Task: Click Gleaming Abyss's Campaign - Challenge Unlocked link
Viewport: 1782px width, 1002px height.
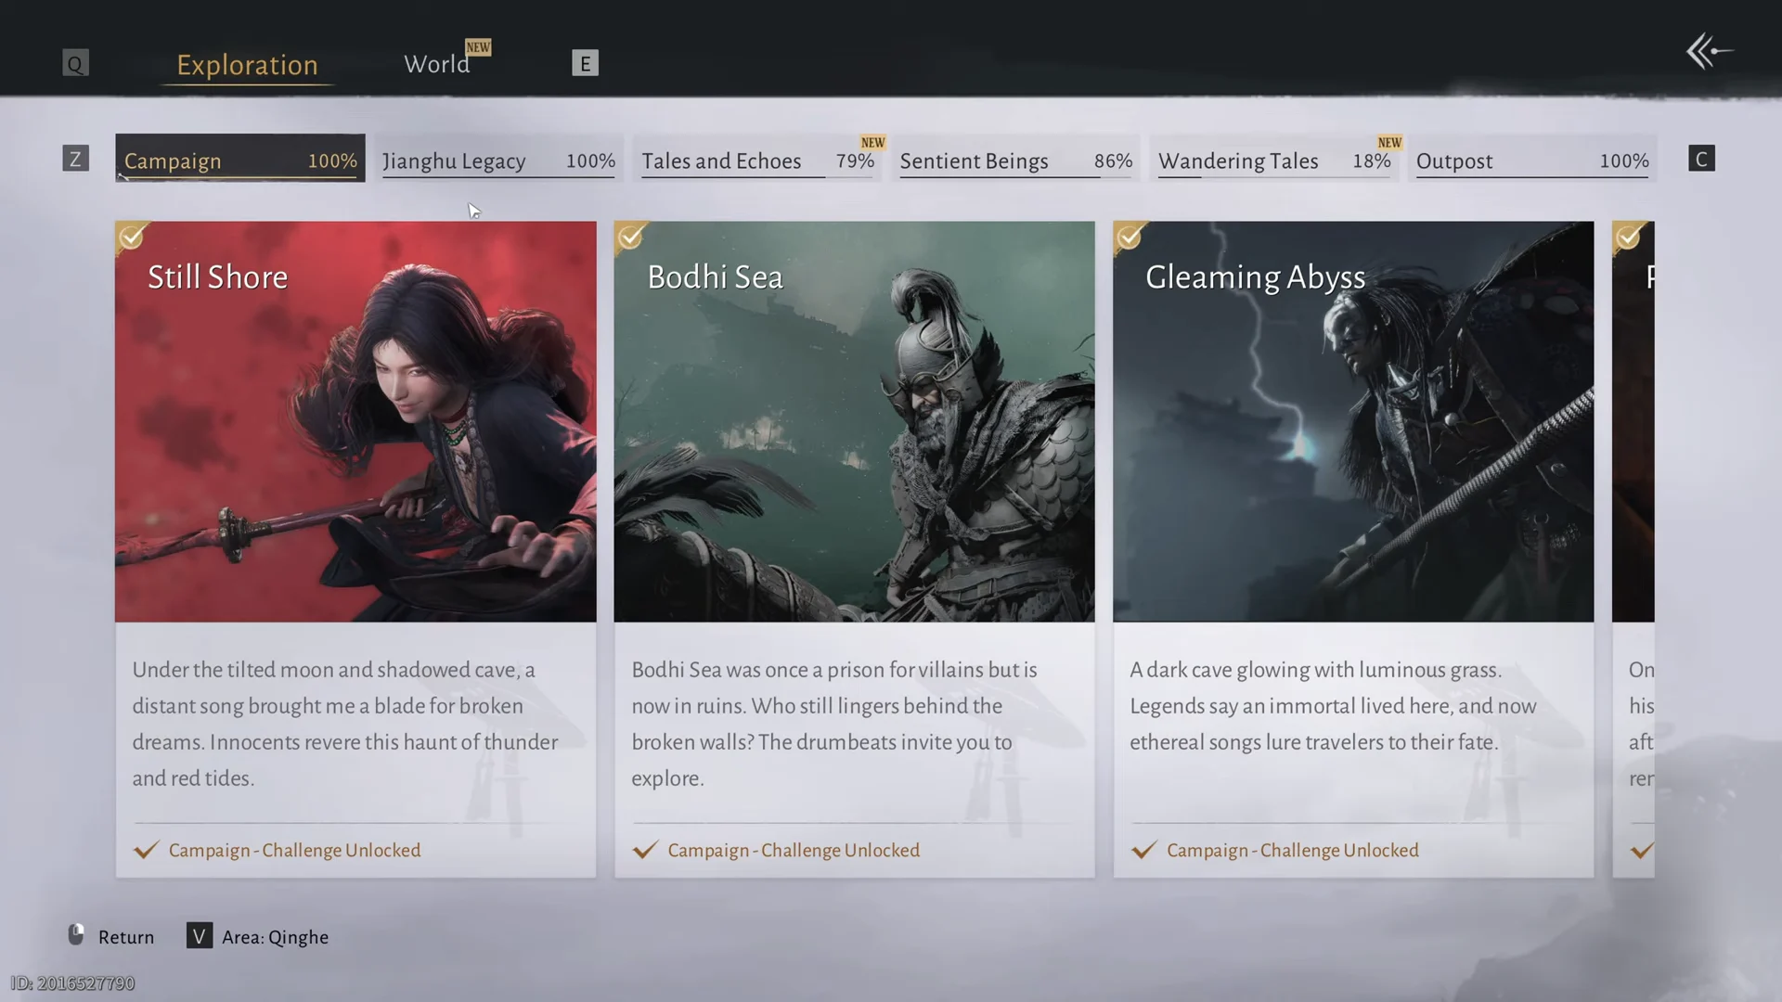Action: click(1292, 850)
